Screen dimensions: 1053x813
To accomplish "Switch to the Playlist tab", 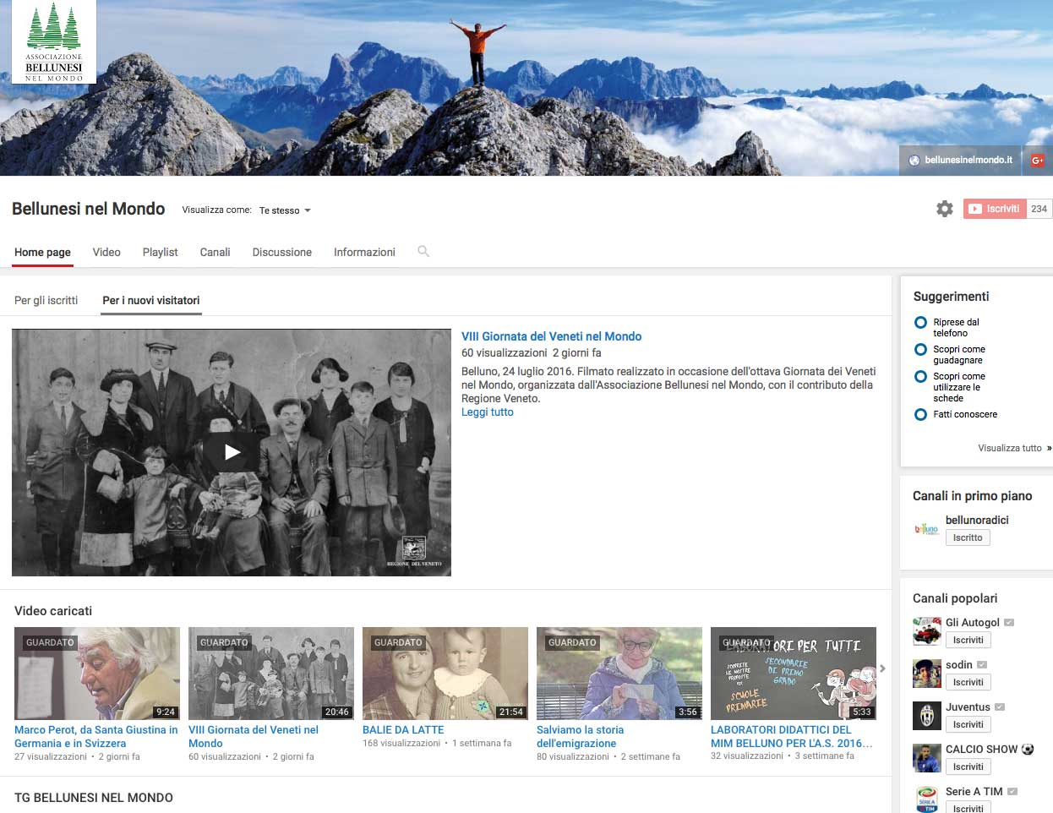I will pyautogui.click(x=160, y=252).
